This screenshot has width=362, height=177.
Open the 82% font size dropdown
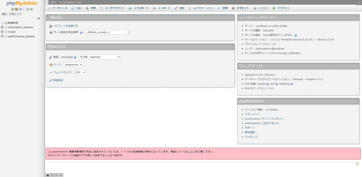click(x=80, y=72)
